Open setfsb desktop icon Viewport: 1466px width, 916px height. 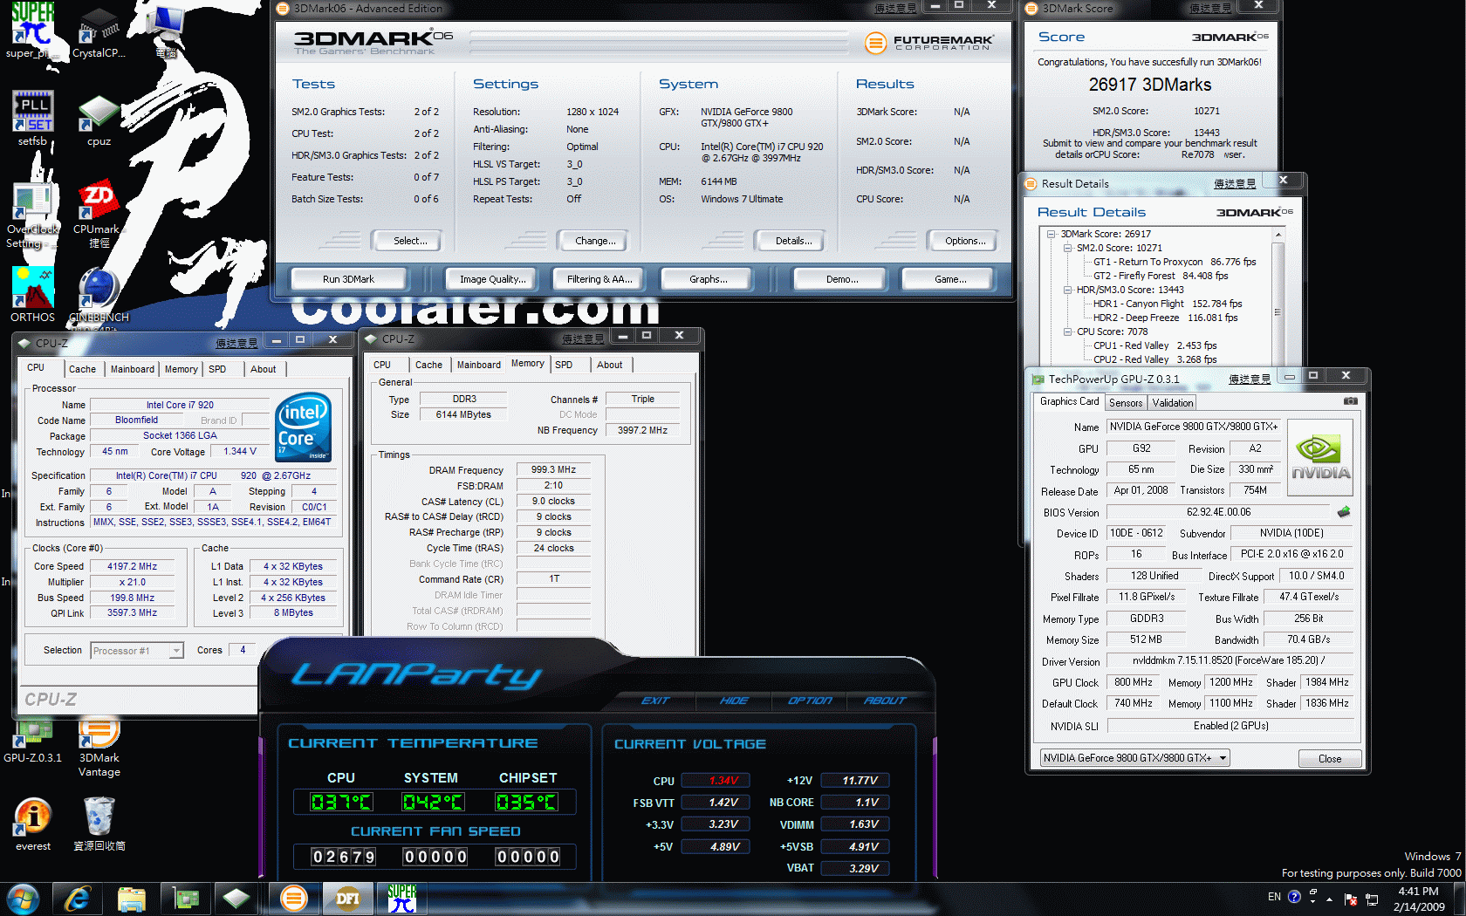click(x=32, y=118)
